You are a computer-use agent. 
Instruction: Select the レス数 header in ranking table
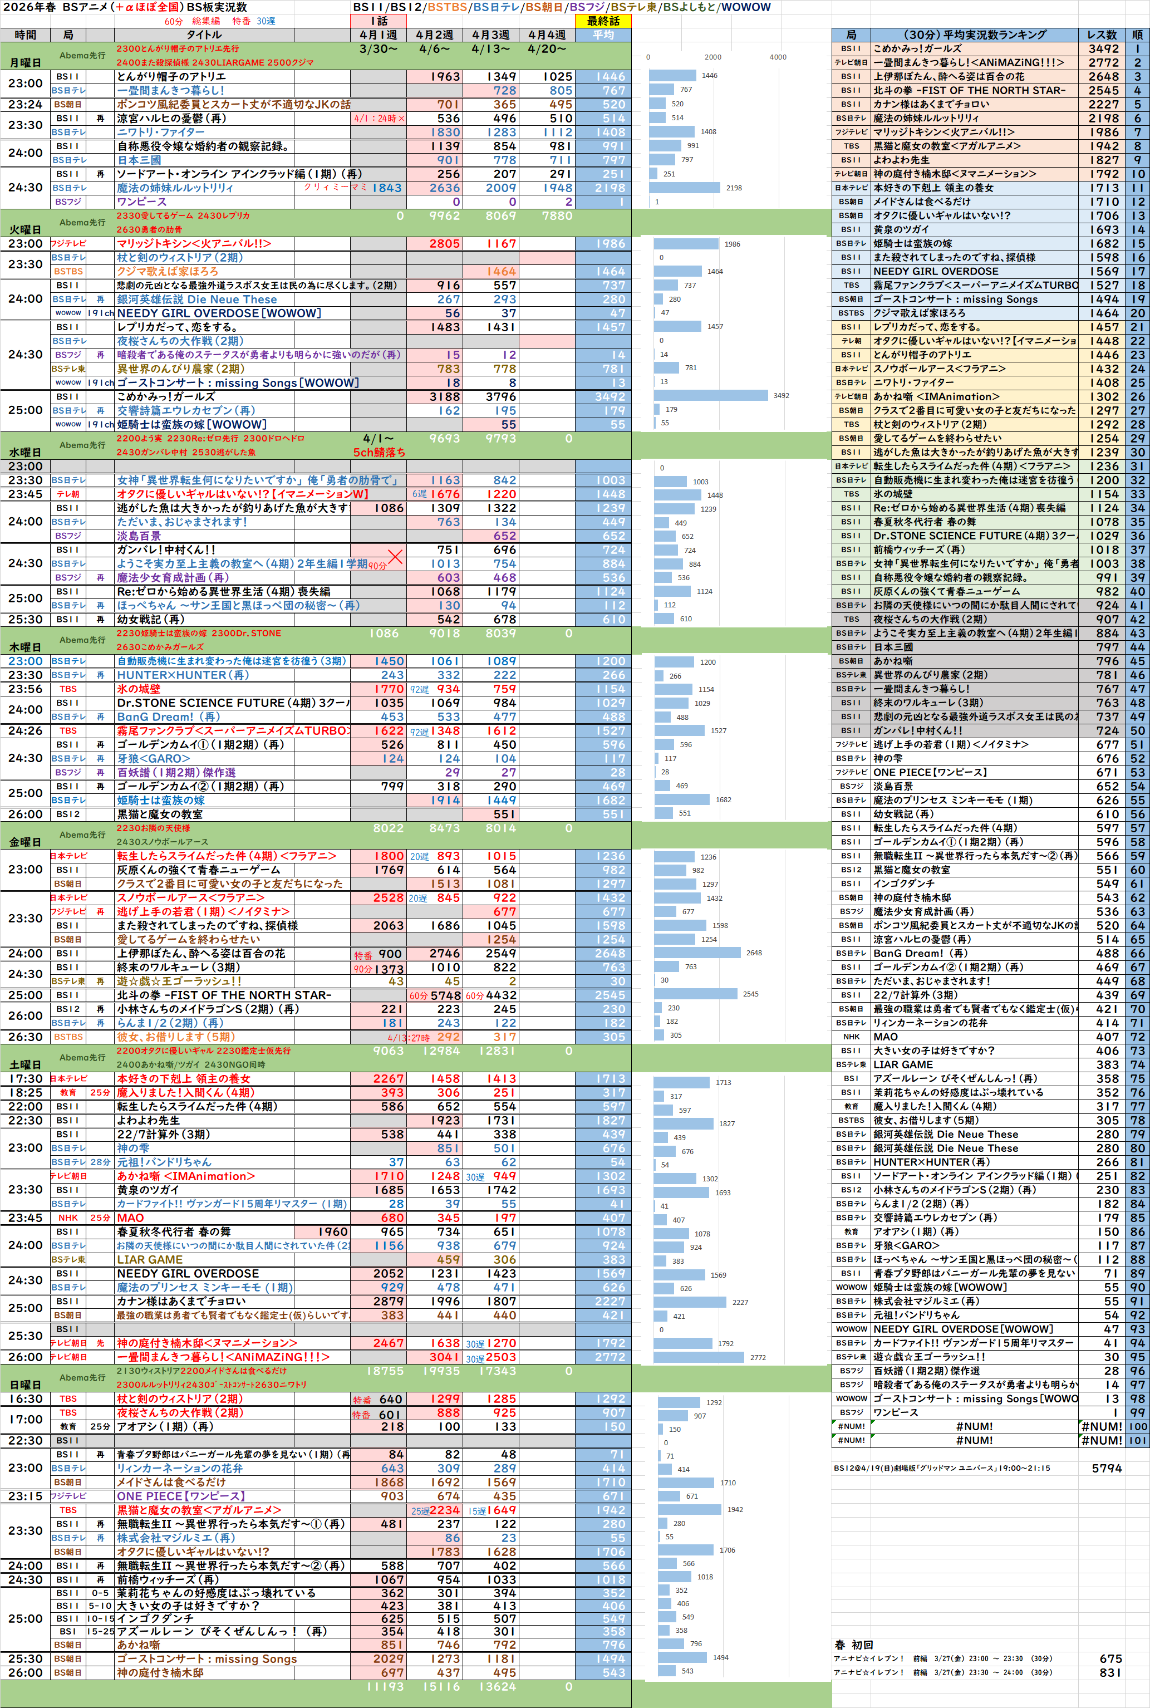click(1102, 35)
